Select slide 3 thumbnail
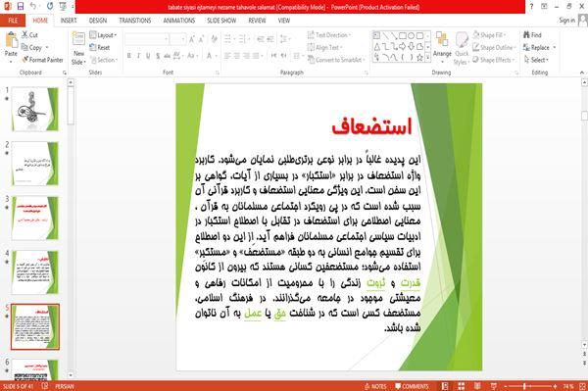The width and height of the screenshot is (588, 391). [x=35, y=218]
